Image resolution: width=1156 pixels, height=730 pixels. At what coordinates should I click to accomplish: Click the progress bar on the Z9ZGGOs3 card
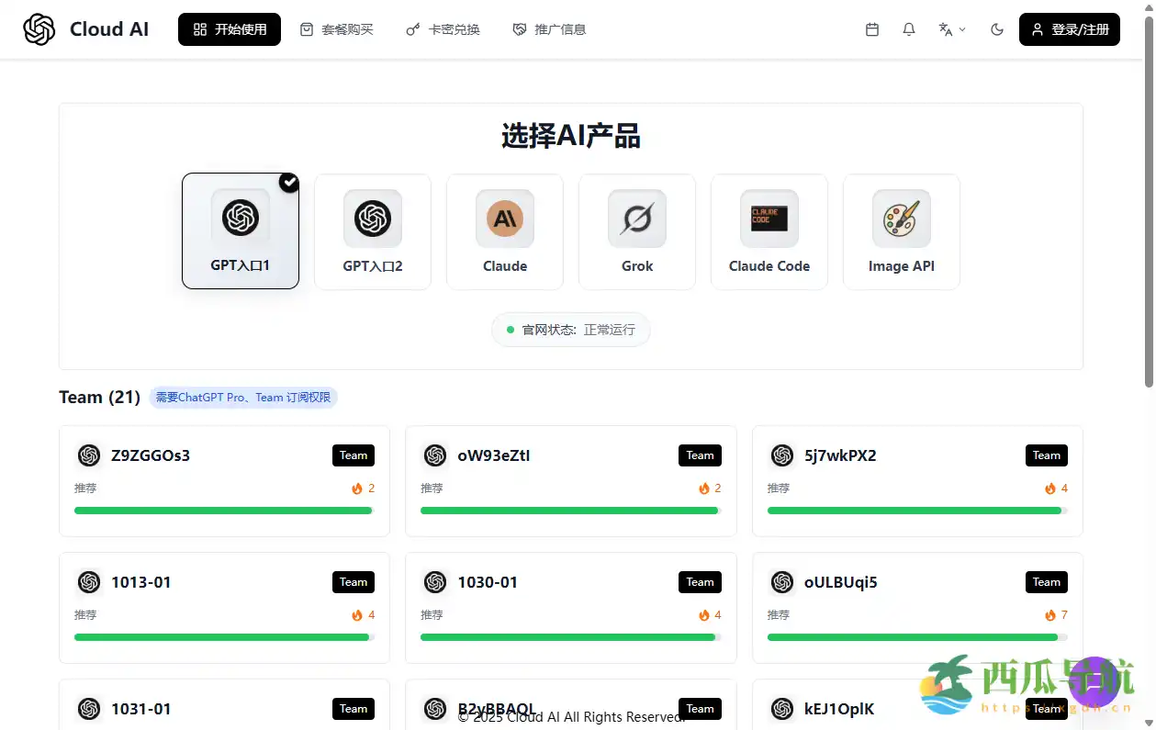pyautogui.click(x=224, y=511)
